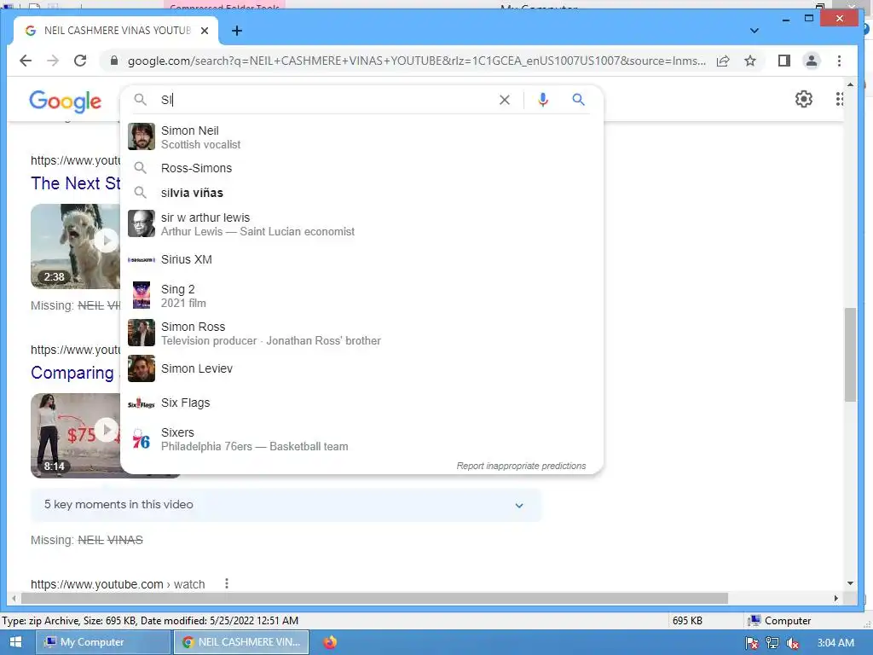
Task: Bookmark this page with the star icon
Action: (x=750, y=61)
